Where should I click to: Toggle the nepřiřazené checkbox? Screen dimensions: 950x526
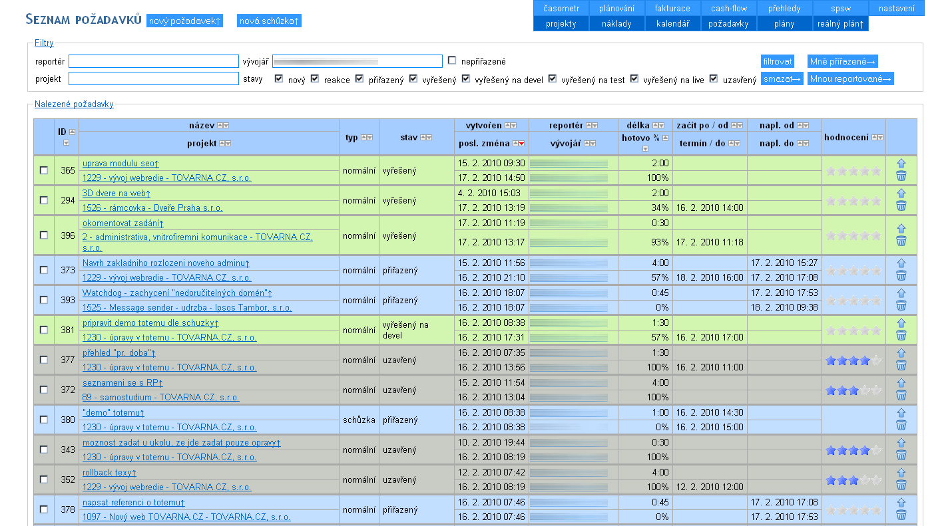452,61
